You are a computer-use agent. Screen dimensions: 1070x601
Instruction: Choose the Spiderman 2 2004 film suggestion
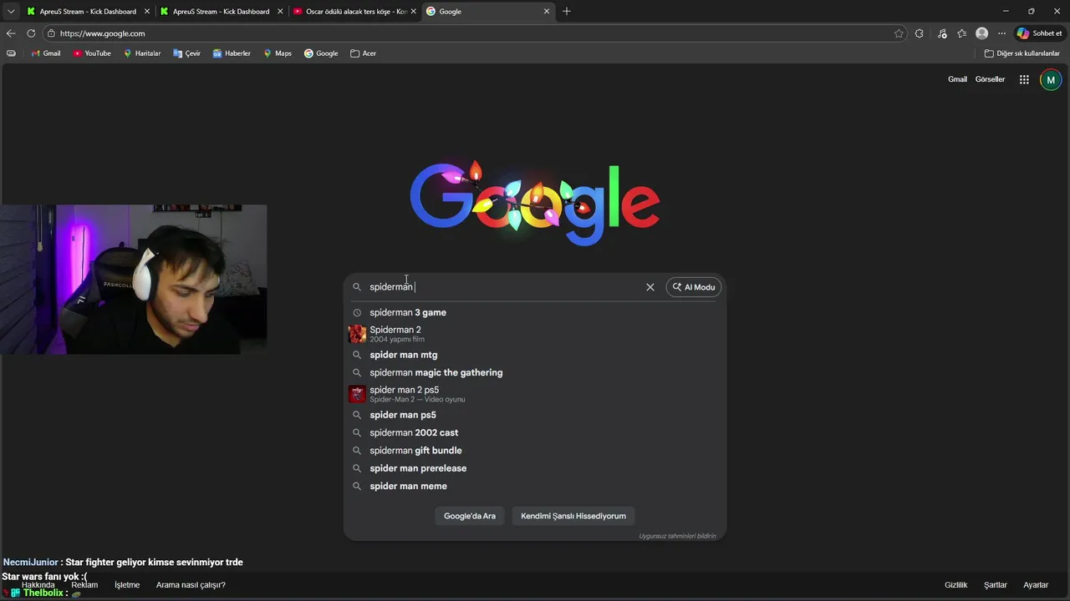point(535,334)
